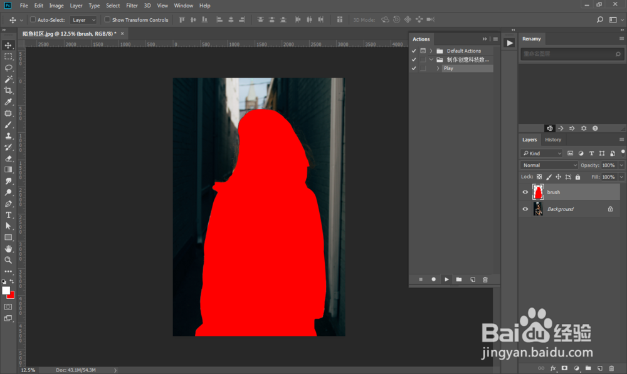This screenshot has height=374, width=627.
Task: Click the search icon in options bar
Action: (x=600, y=19)
